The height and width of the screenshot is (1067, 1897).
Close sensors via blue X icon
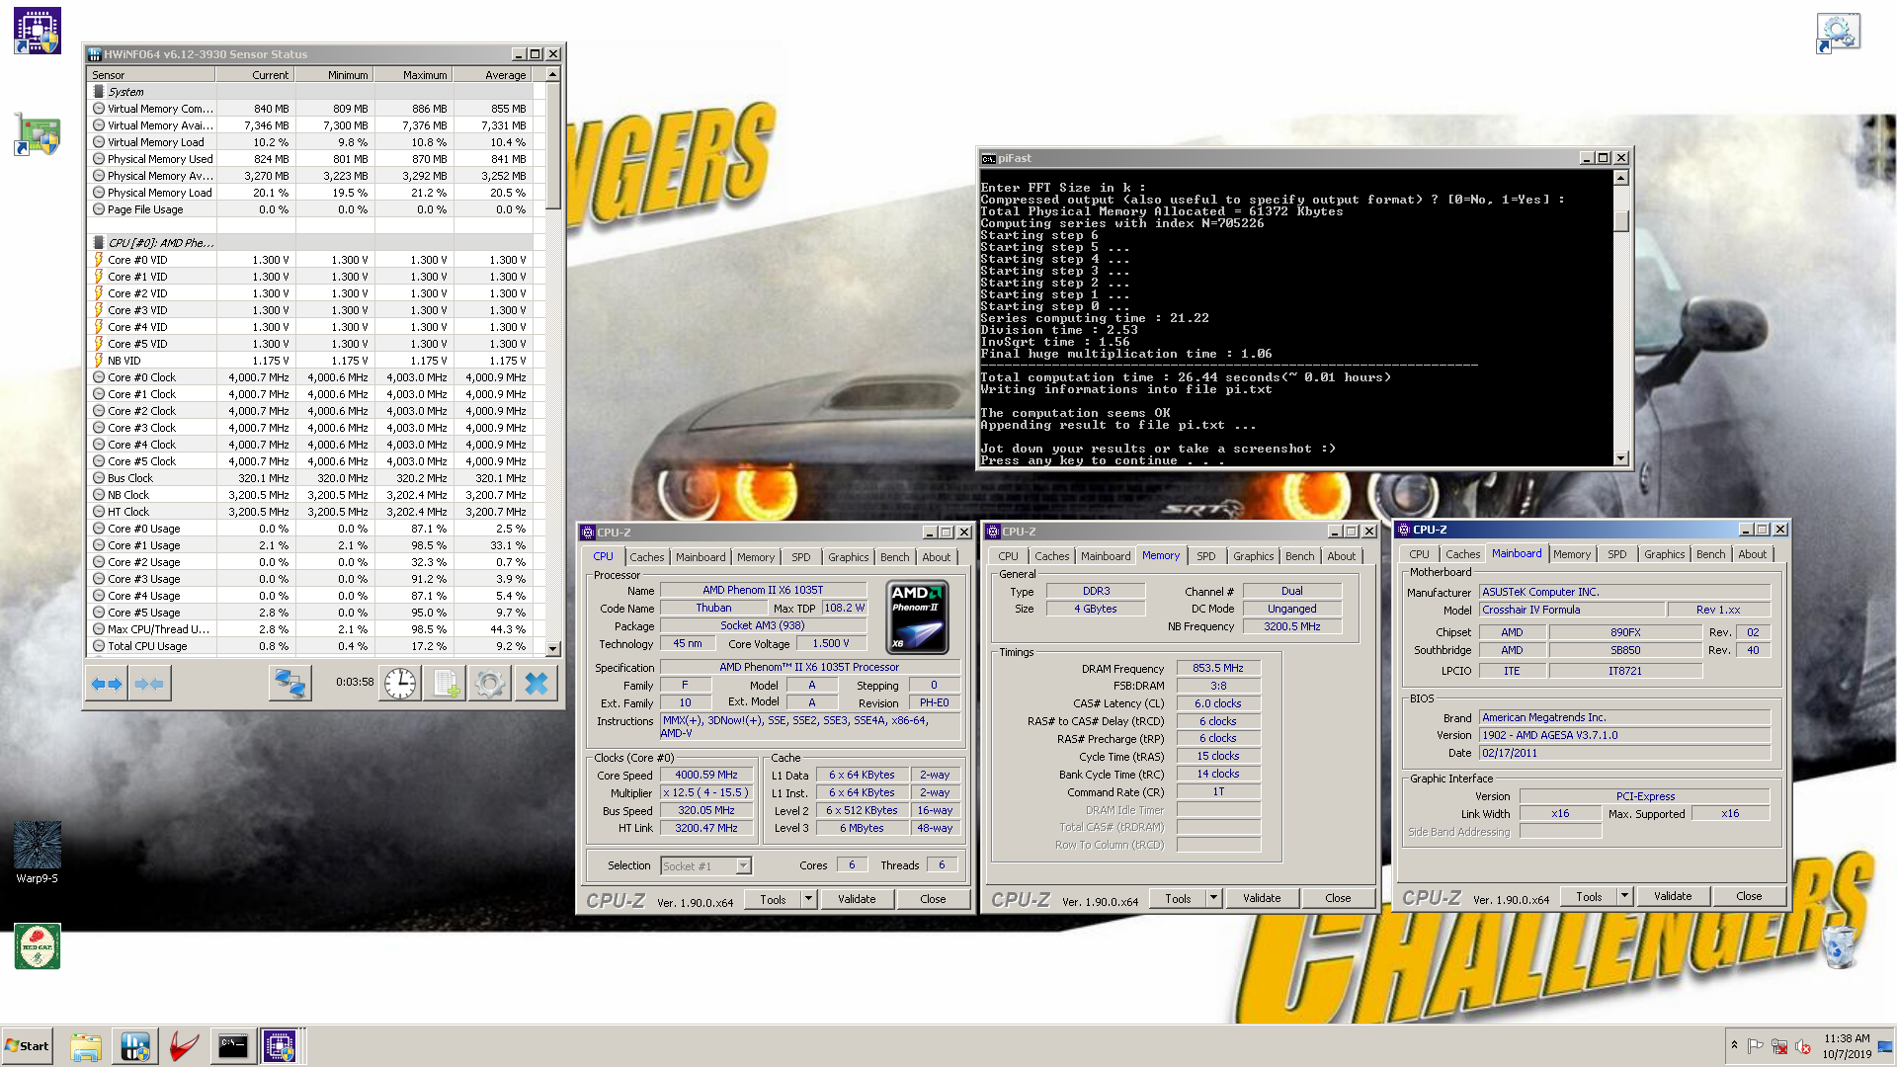536,683
